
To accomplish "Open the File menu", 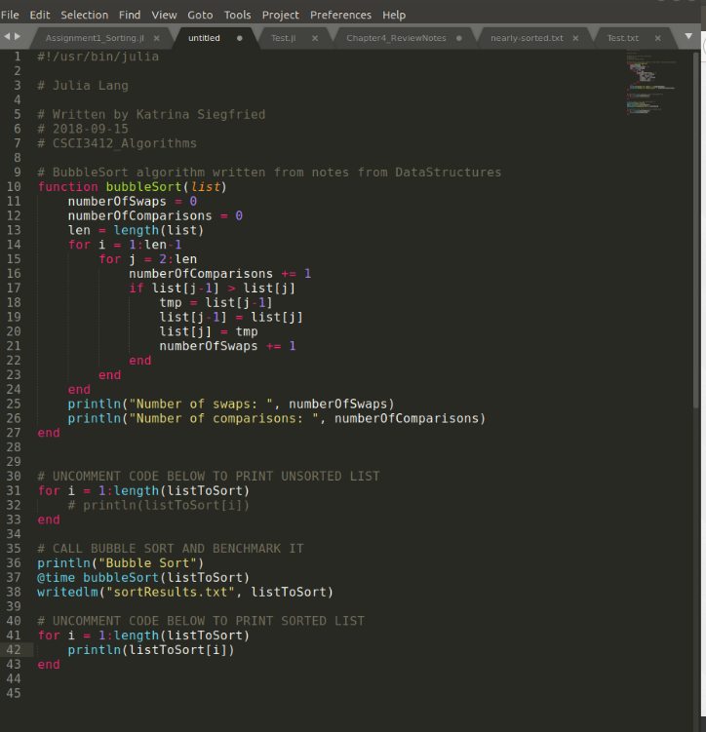I will pos(10,15).
